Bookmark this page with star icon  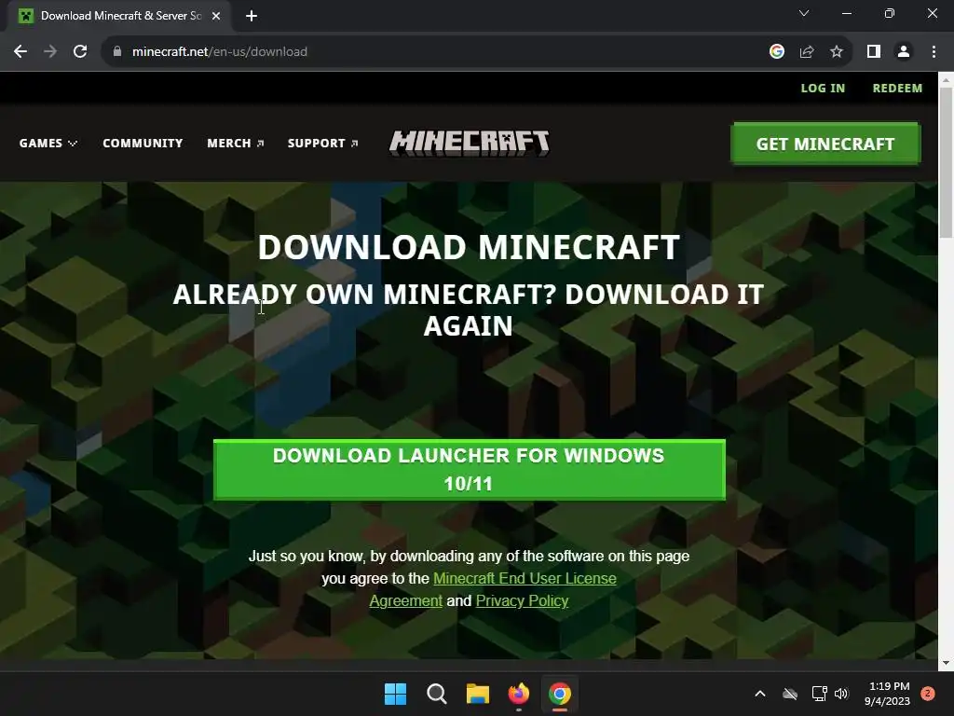(x=837, y=52)
